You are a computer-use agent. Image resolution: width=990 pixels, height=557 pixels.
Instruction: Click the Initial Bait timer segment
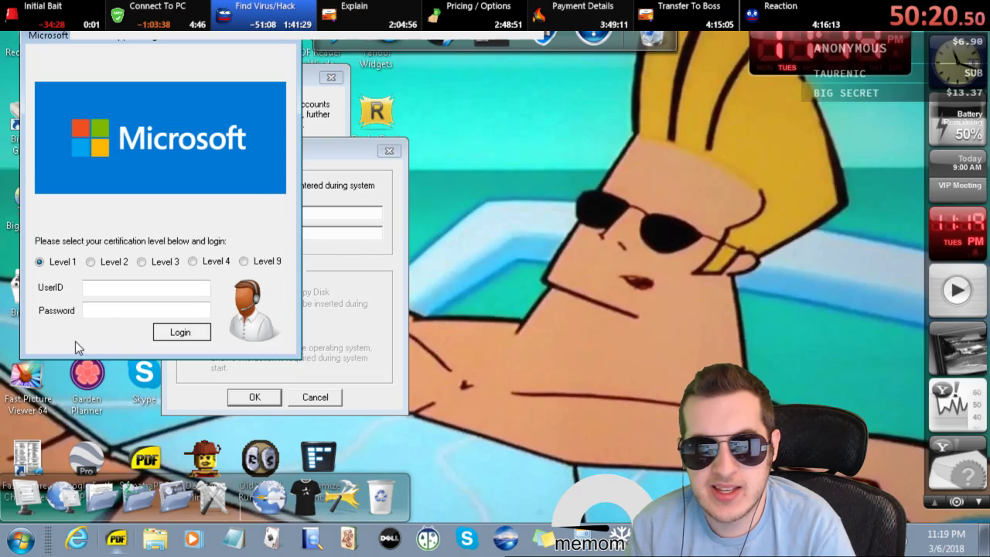pyautogui.click(x=52, y=15)
